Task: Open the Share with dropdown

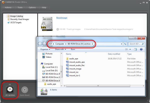Action: click(60, 49)
